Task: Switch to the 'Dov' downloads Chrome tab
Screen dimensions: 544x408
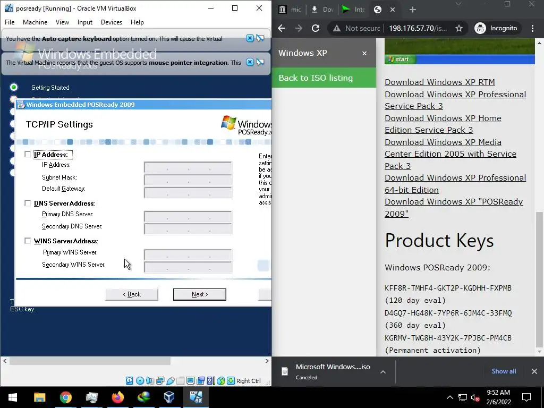Action: pyautogui.click(x=322, y=10)
